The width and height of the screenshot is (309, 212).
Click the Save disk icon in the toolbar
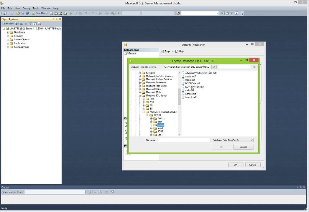(23, 13)
